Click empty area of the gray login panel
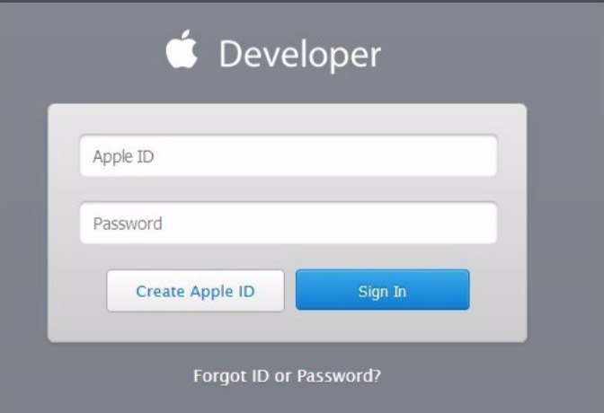 tap(287, 327)
